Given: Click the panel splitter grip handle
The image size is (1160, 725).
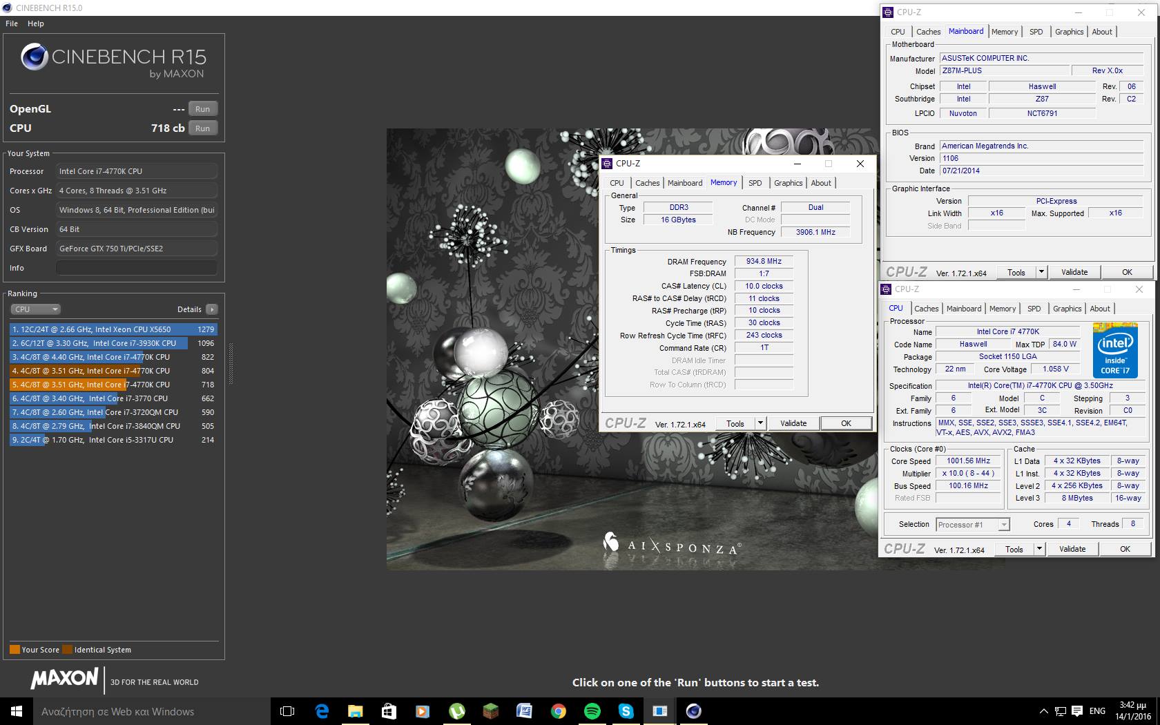Looking at the screenshot, I should pyautogui.click(x=231, y=364).
